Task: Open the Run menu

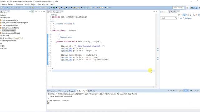Action: 39,4
